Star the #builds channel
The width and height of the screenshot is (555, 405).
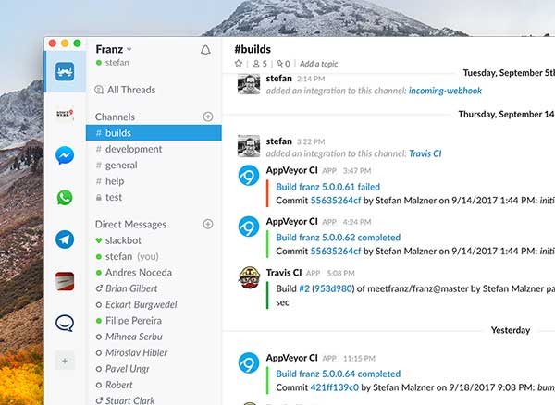click(x=239, y=63)
